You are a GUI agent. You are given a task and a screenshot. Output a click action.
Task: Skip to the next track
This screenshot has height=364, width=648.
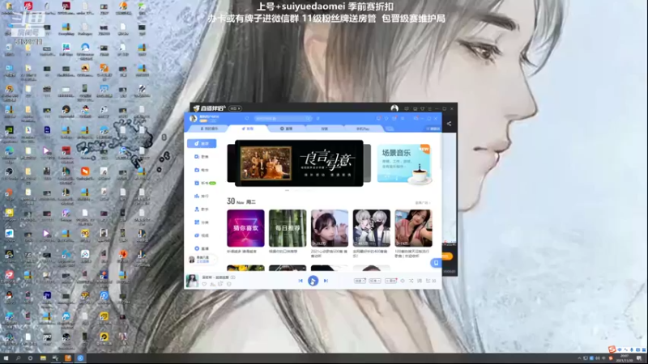pyautogui.click(x=326, y=281)
